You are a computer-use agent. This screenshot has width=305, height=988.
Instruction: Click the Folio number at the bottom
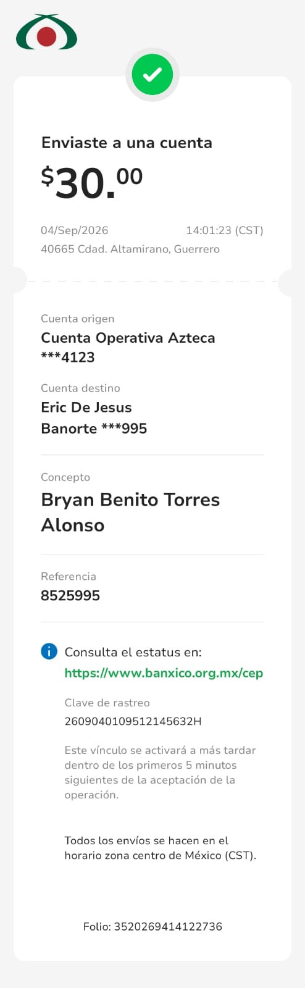point(152,926)
